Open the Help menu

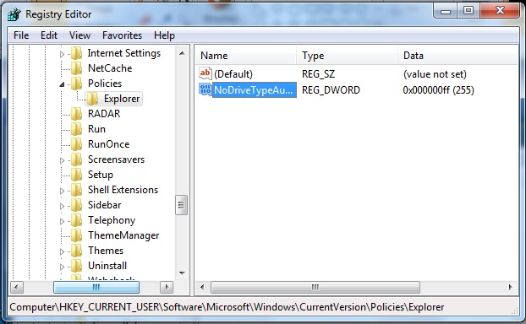tap(164, 35)
